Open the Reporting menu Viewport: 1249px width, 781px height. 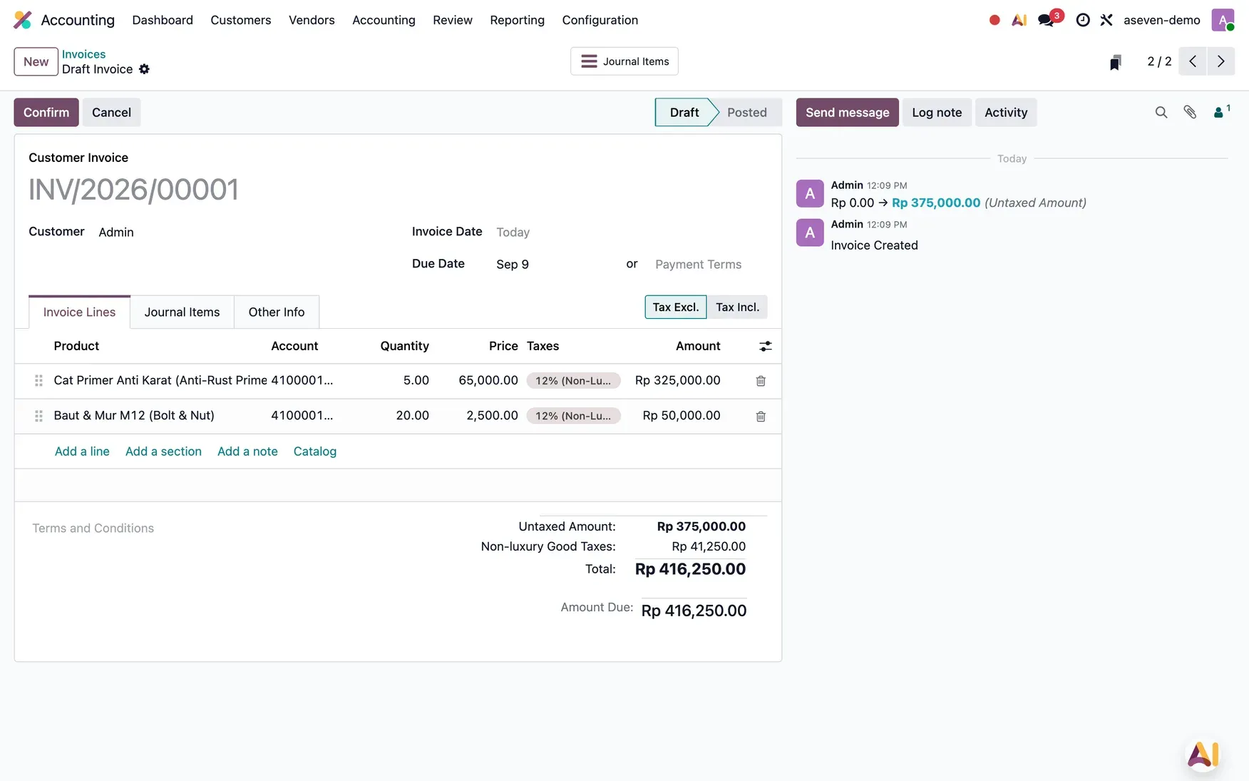(x=517, y=20)
